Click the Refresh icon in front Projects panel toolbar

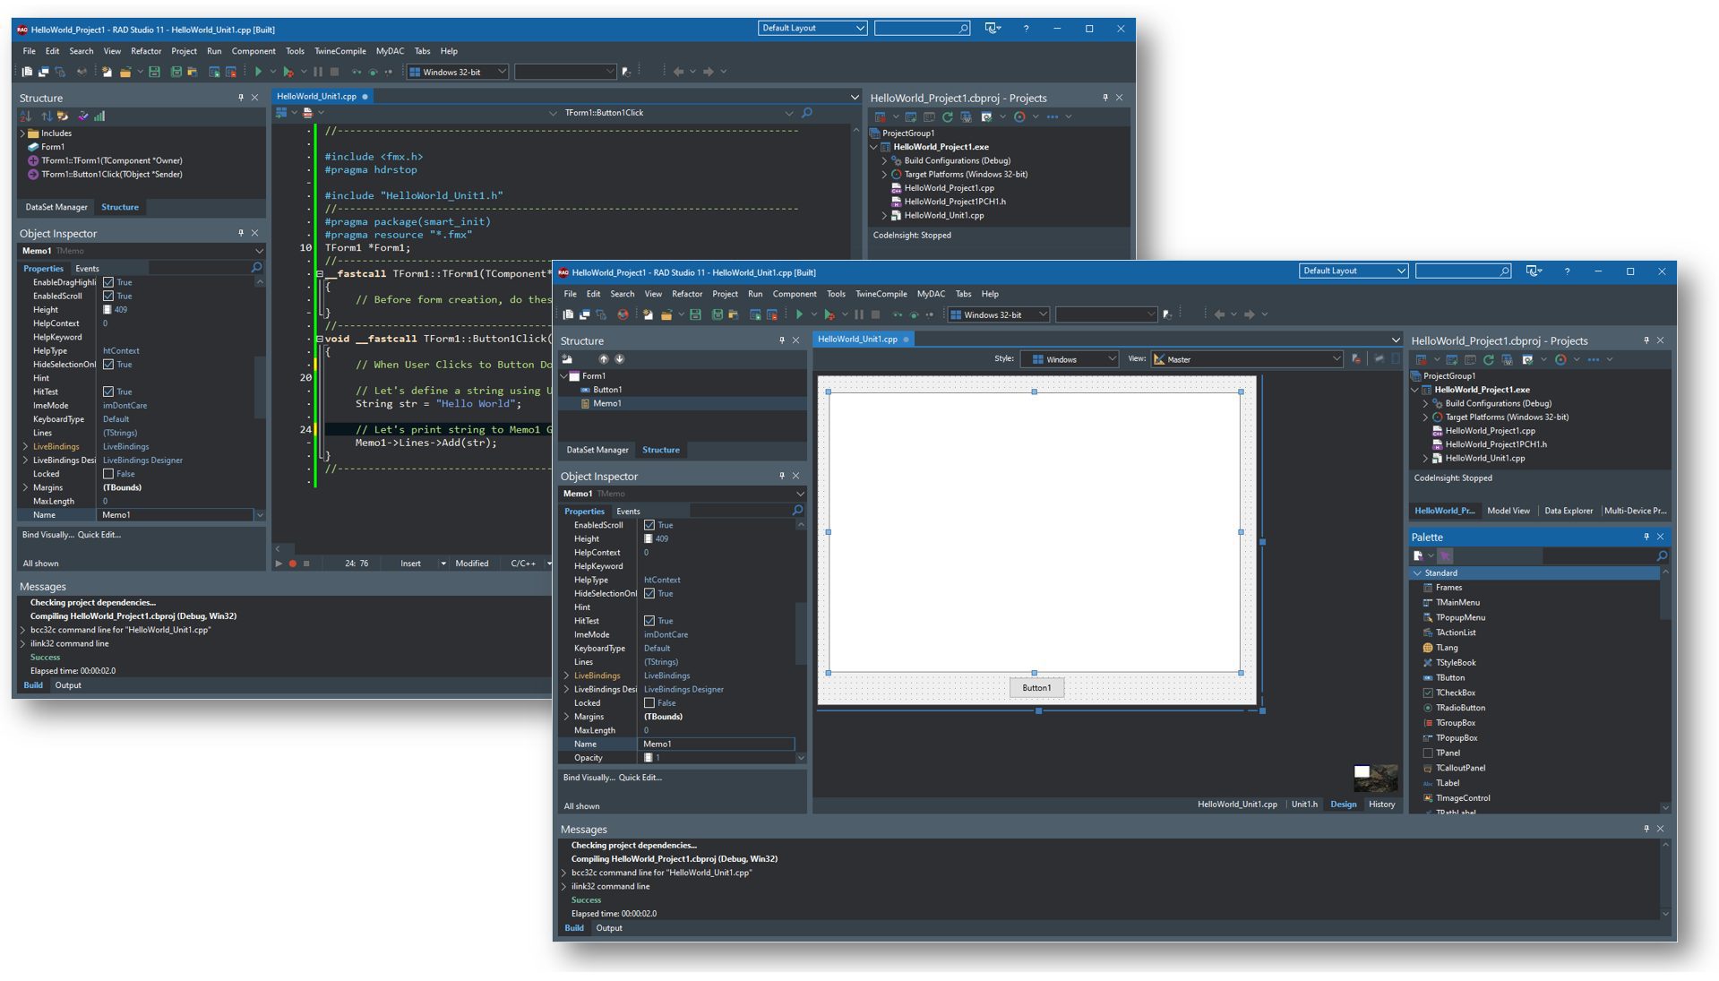tap(1488, 359)
